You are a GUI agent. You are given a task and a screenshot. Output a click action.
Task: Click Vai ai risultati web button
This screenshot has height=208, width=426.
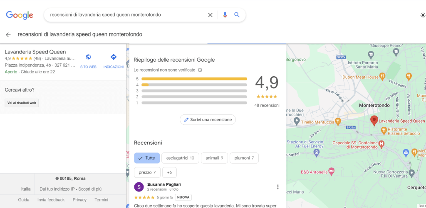click(x=22, y=103)
